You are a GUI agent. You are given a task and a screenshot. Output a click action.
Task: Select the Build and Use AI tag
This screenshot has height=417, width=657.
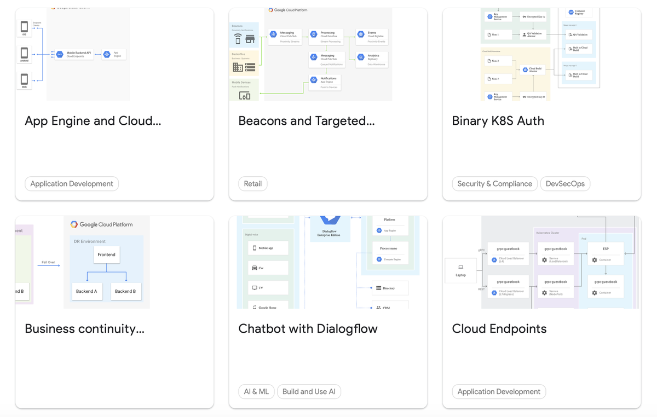pos(309,392)
